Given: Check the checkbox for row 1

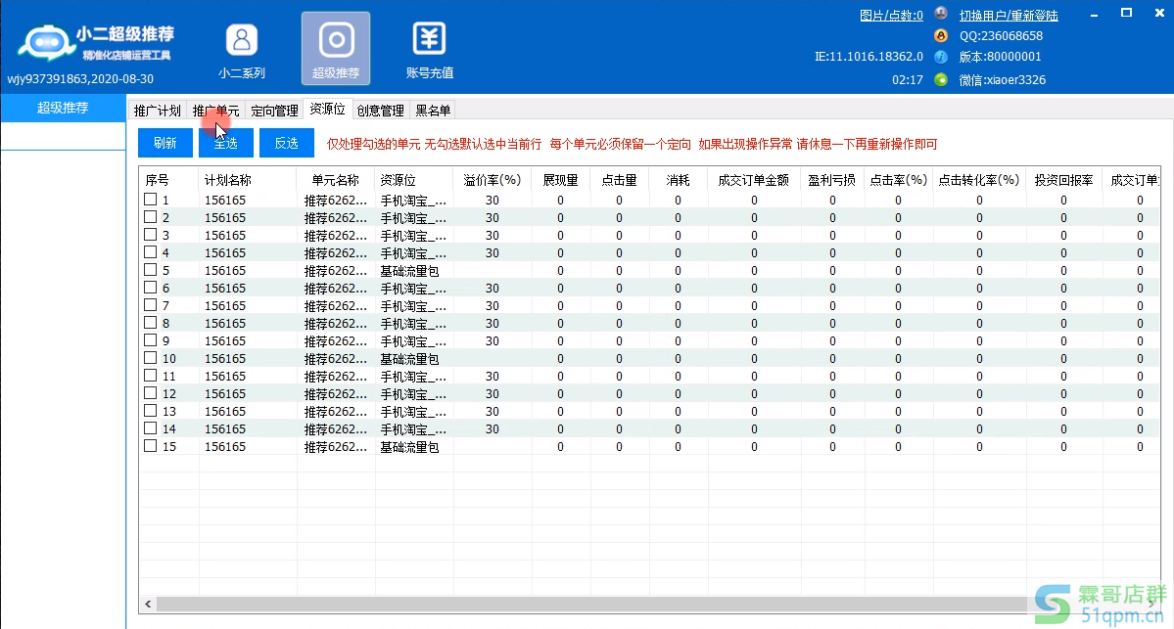Looking at the screenshot, I should [151, 200].
